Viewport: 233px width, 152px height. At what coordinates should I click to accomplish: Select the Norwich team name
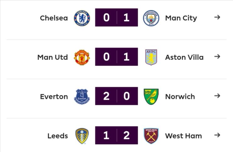click(x=180, y=96)
